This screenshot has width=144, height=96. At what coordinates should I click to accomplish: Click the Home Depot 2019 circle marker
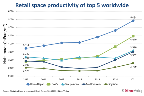(97, 37)
